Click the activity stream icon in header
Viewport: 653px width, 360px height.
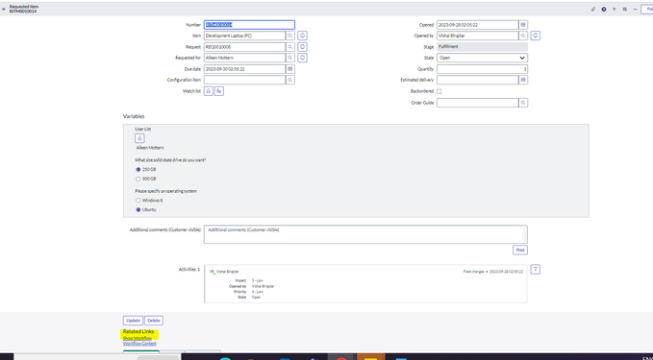[614, 10]
